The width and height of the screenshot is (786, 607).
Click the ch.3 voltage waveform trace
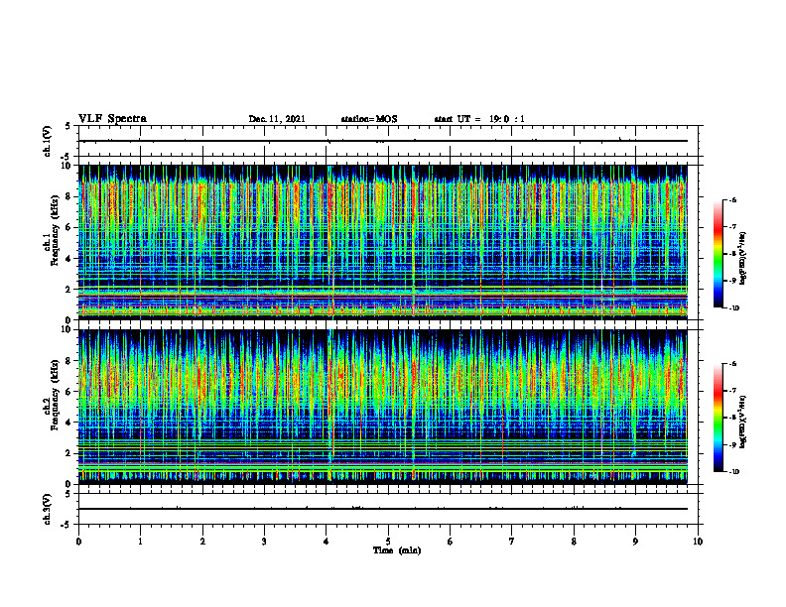coord(383,509)
